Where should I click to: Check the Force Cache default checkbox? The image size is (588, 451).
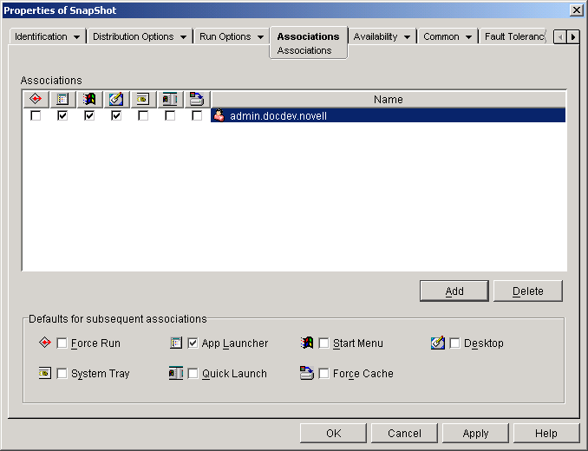pyautogui.click(x=323, y=374)
